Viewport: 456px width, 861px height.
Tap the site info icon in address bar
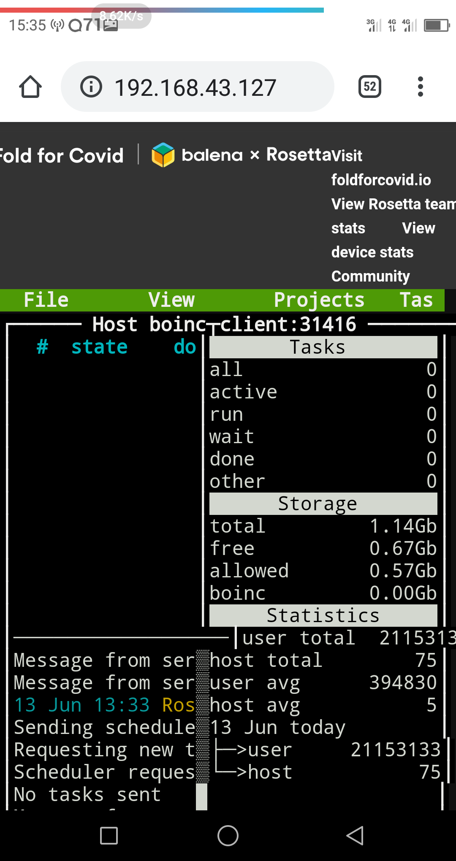coord(91,87)
